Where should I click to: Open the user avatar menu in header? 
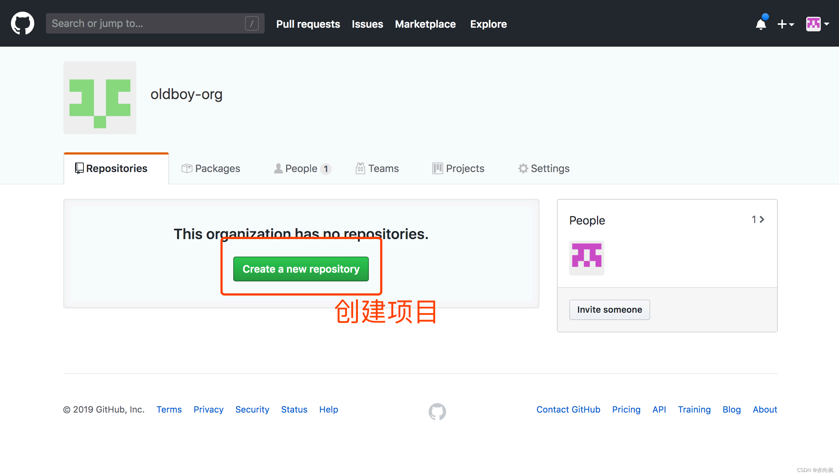(817, 24)
